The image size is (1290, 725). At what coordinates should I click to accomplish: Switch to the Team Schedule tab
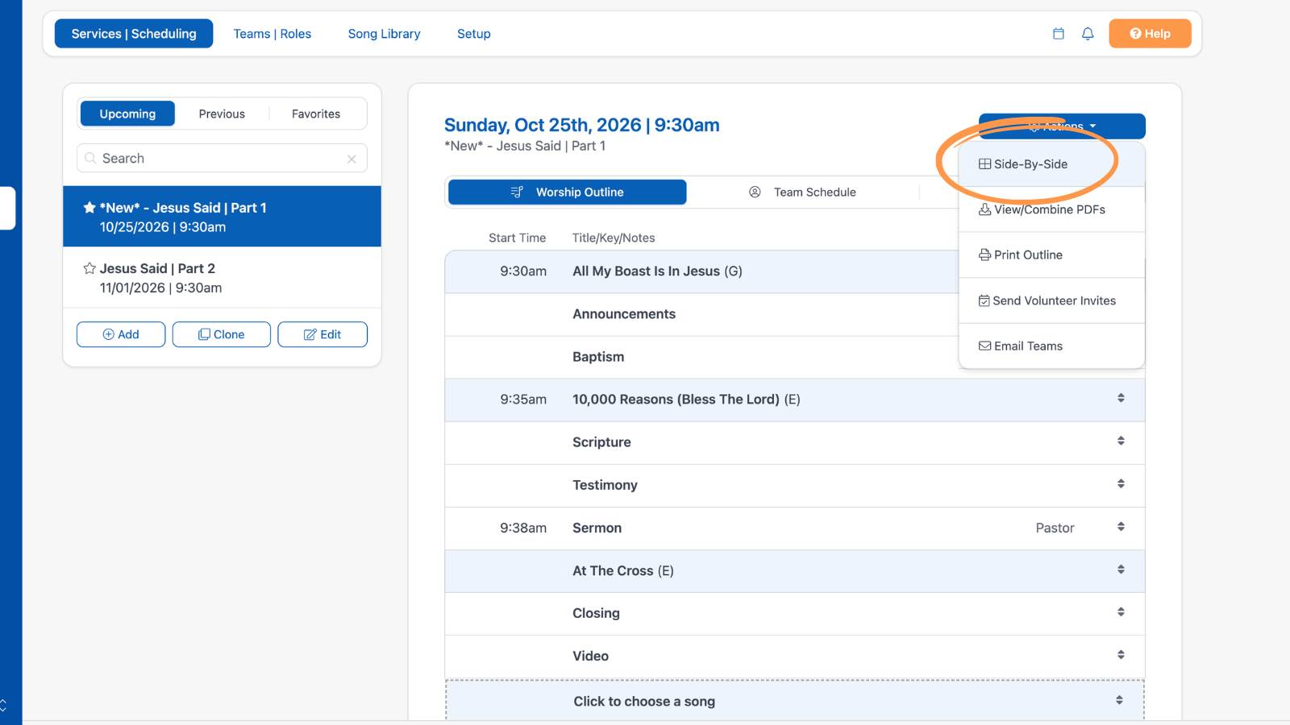point(803,192)
